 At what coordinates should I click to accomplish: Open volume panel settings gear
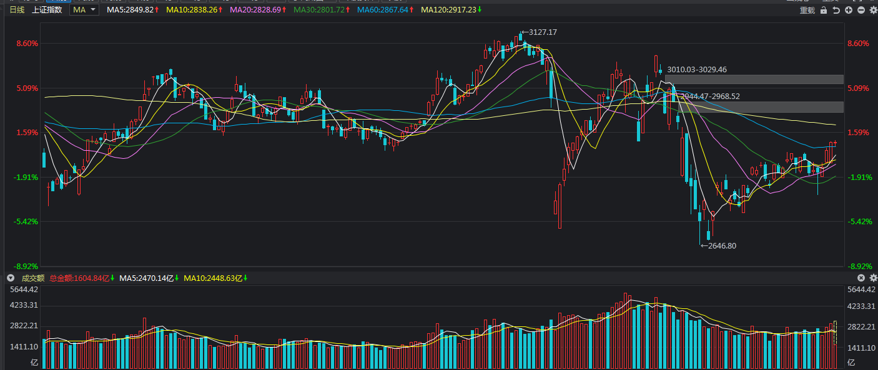(872, 278)
